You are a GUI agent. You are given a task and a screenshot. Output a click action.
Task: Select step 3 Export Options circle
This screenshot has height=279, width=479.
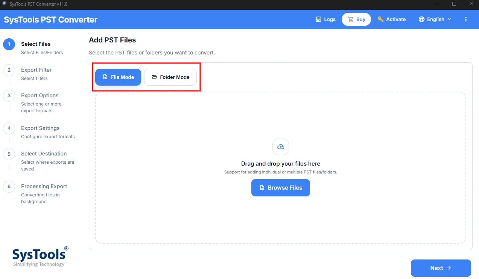tap(9, 96)
